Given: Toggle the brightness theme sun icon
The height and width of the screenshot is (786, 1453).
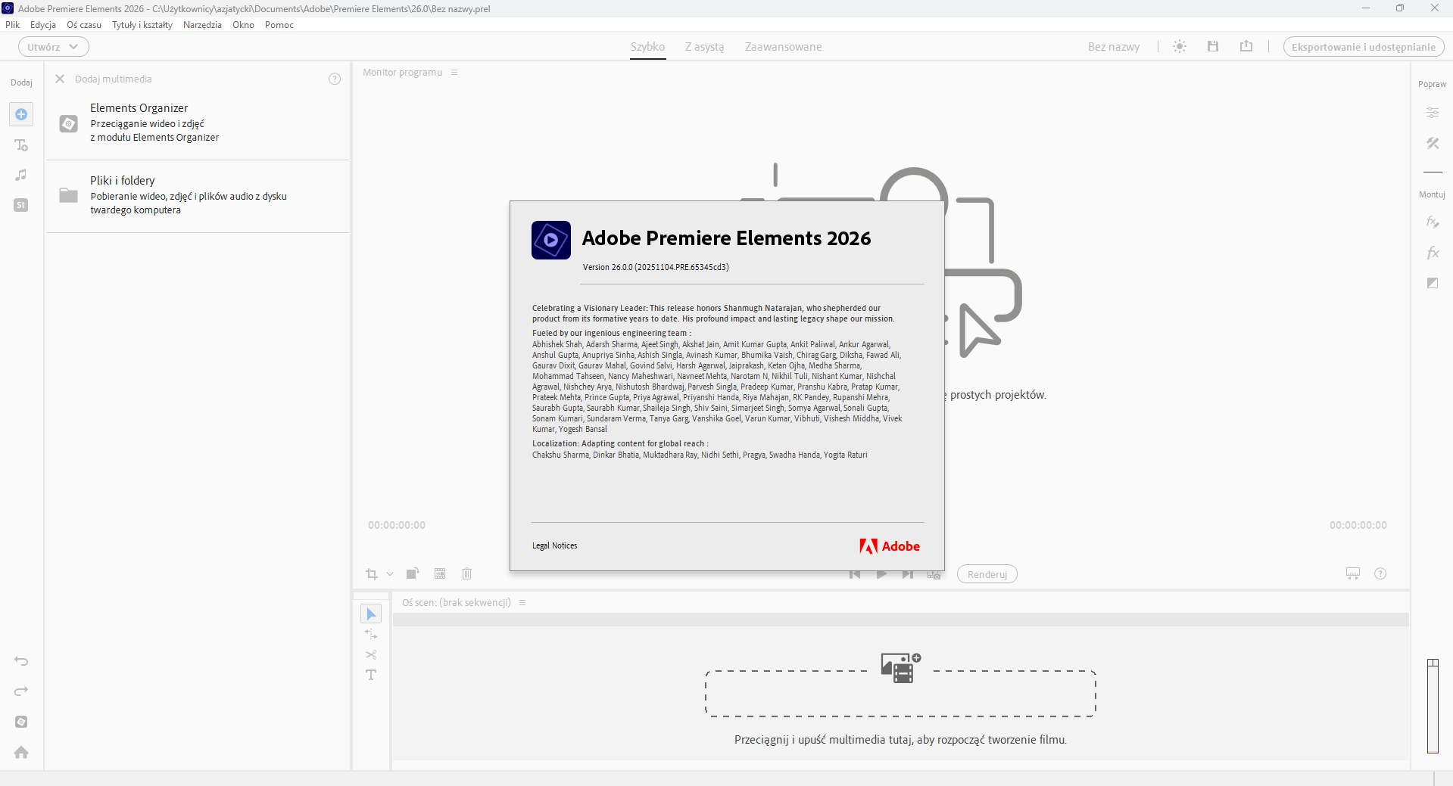Looking at the screenshot, I should click(x=1180, y=46).
